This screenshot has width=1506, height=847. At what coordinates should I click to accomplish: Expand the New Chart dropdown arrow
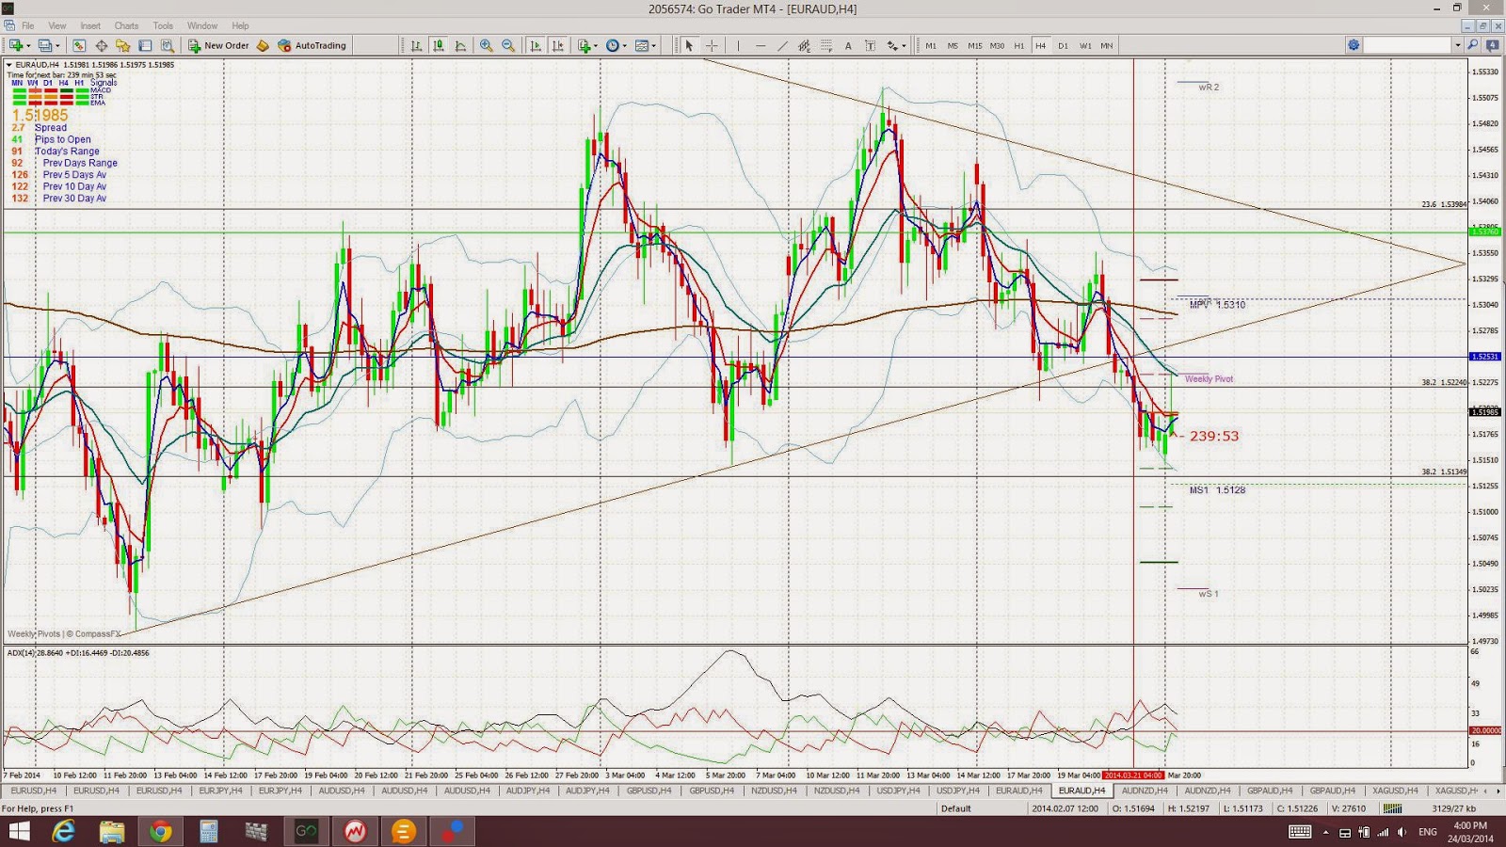pyautogui.click(x=28, y=45)
